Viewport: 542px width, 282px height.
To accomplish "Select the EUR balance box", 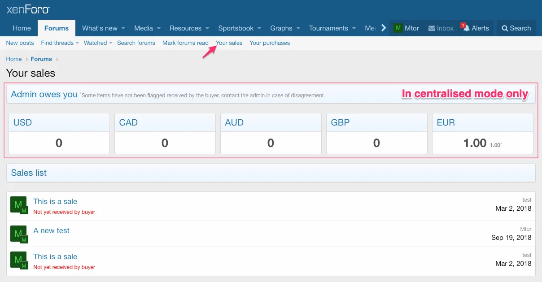I will (x=482, y=134).
